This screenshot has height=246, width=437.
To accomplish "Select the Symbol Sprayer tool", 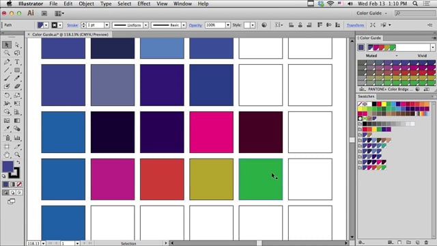I will 7,138.
